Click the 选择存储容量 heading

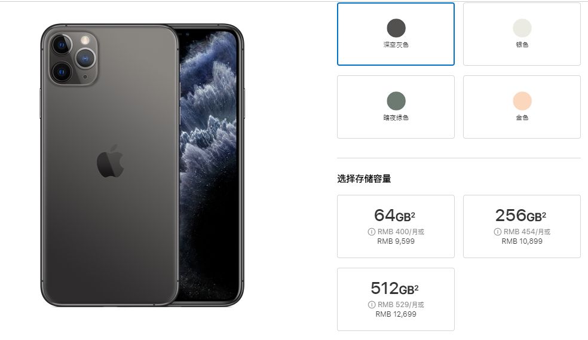pos(364,179)
